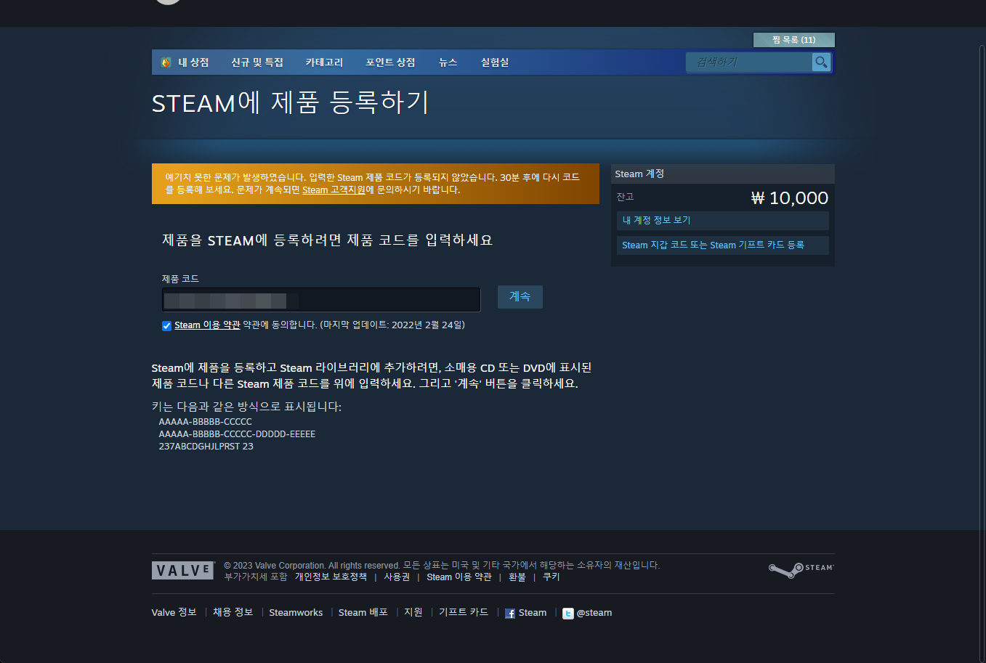Click 내 계정 정보 보기

tap(722, 221)
